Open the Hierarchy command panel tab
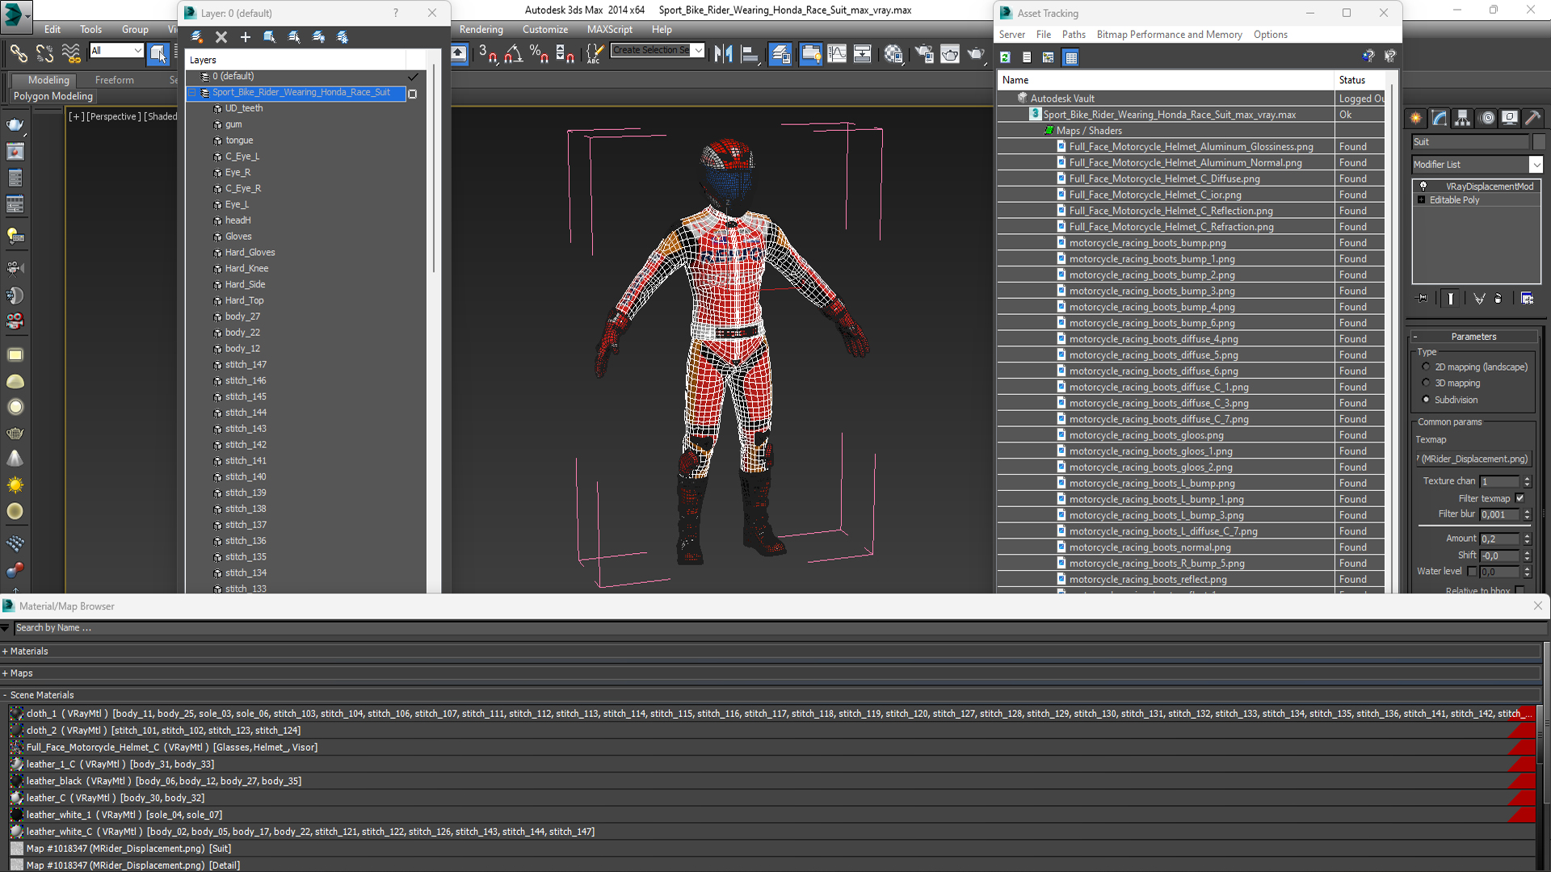 1463,118
